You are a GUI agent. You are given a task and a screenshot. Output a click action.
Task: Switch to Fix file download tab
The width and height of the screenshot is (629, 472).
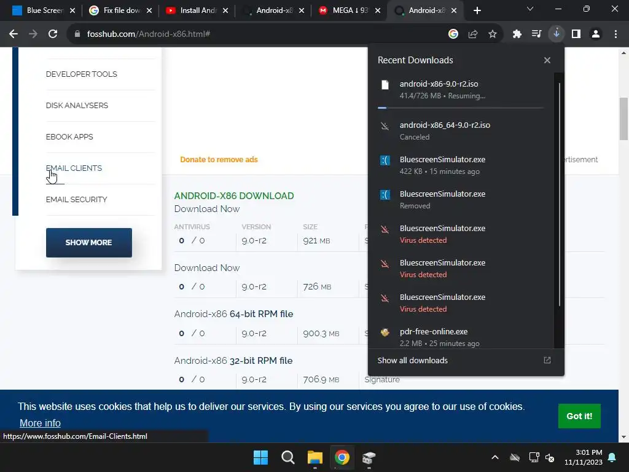116,10
